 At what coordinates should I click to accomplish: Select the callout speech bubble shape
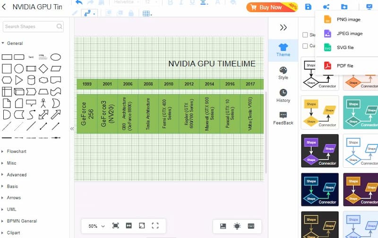click(x=31, y=103)
